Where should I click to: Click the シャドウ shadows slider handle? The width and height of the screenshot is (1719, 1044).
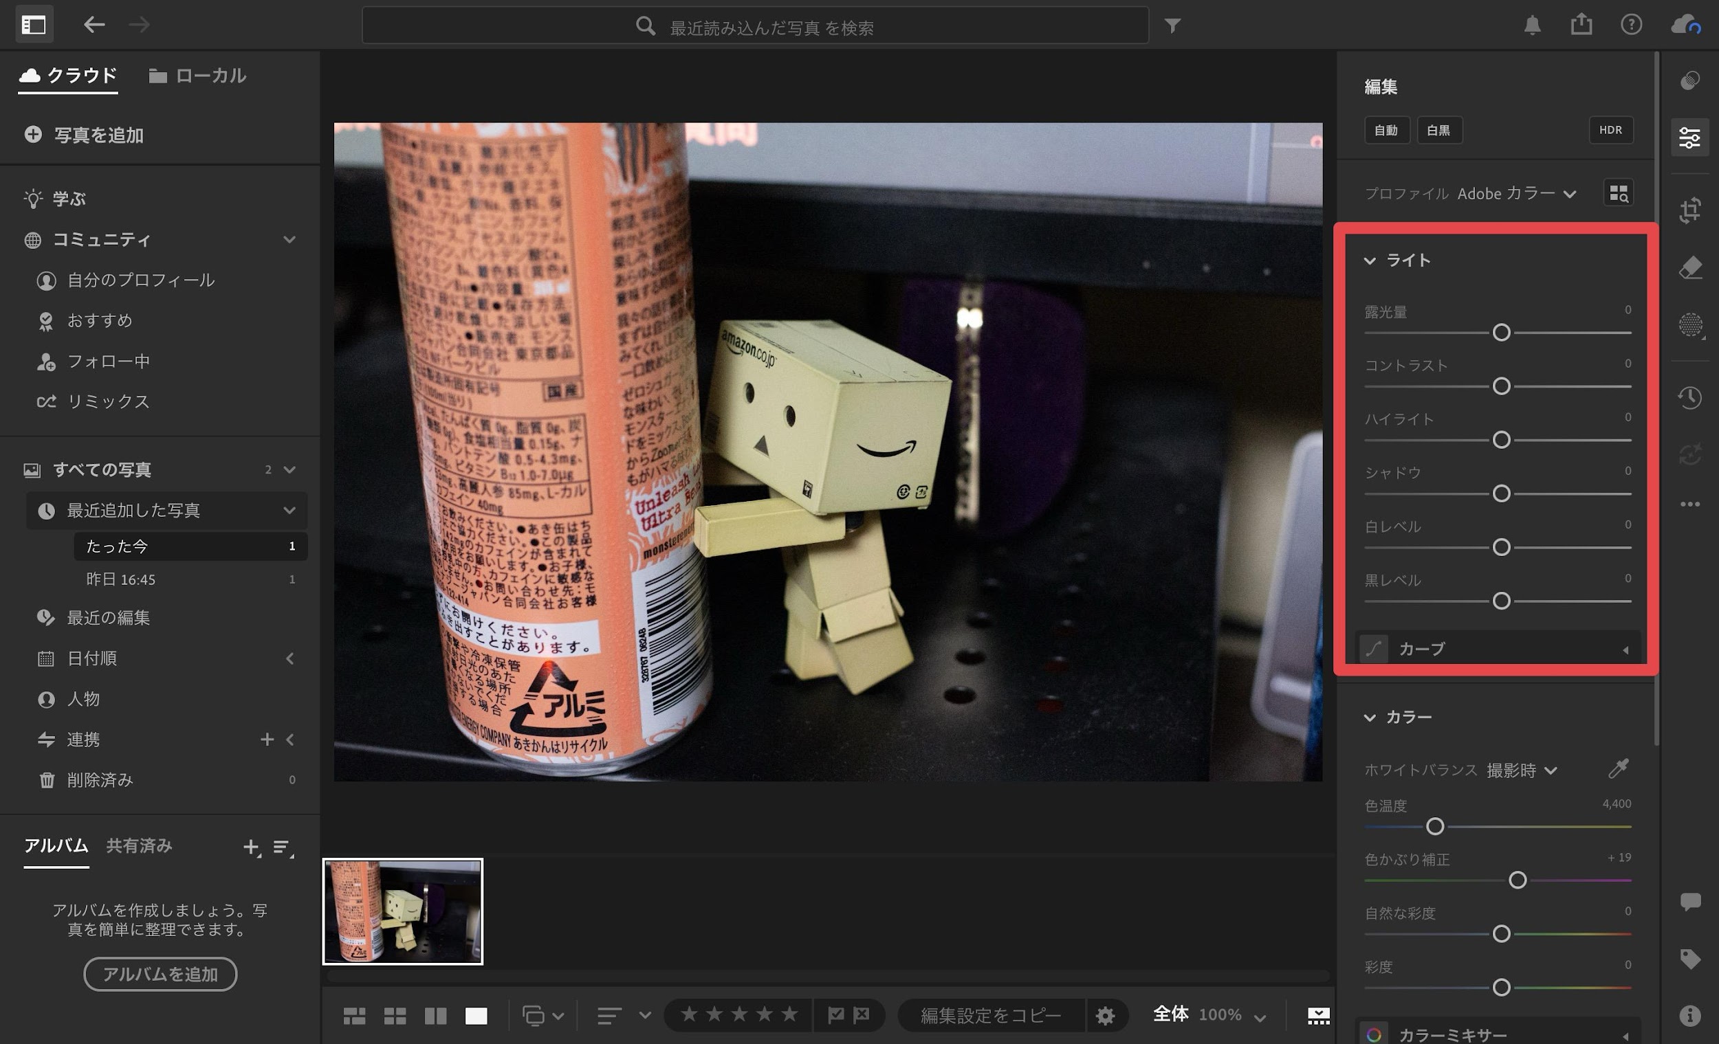coord(1501,493)
